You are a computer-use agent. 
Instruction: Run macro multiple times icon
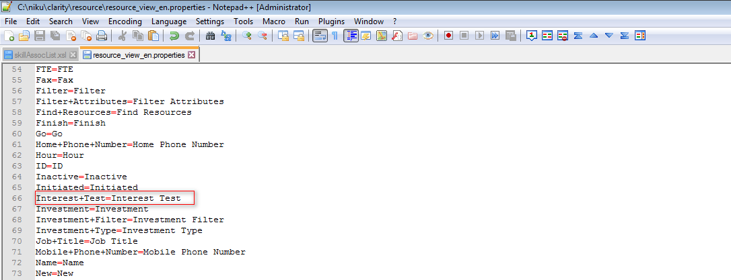(495, 36)
